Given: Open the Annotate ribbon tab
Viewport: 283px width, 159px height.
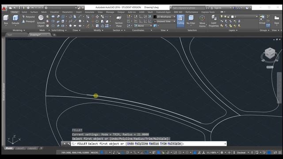Looking at the screenshot, I should coord(89,12).
